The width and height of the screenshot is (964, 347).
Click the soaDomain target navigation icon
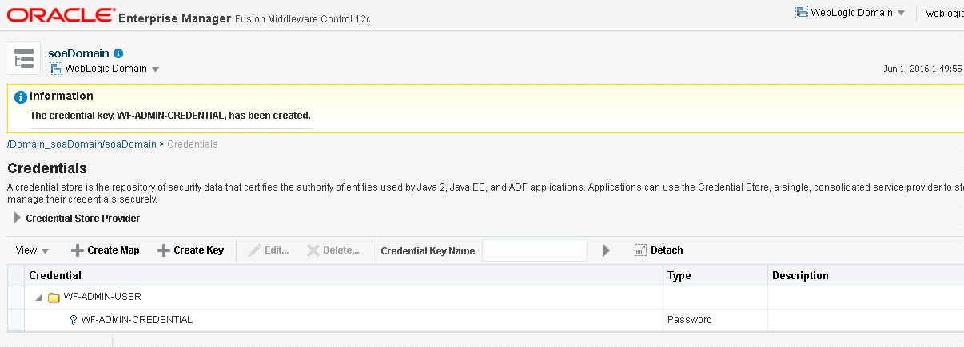click(x=24, y=58)
